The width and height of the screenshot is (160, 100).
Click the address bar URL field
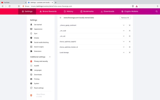(x=76, y=6)
